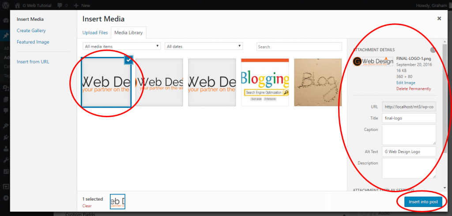Open the All media items dropdown
Viewport: 452px width, 216px height.
[122, 46]
